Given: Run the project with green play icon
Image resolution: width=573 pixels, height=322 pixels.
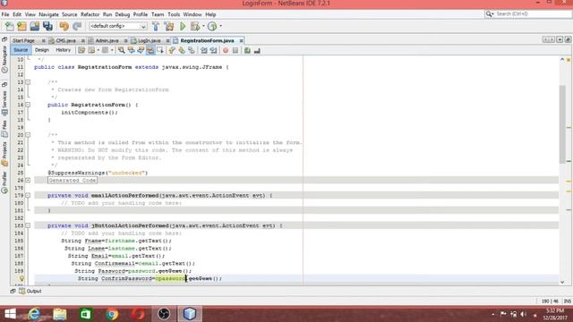Looking at the screenshot, I should point(183,26).
